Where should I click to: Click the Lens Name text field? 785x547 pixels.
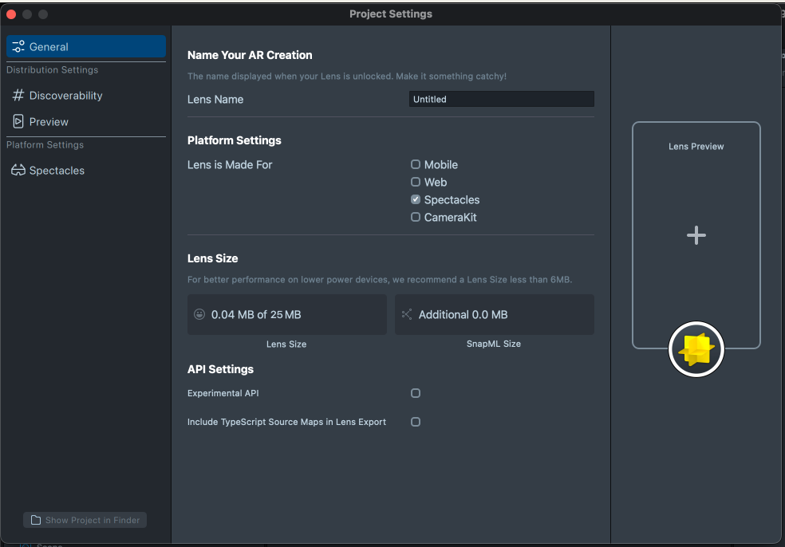tap(501, 100)
